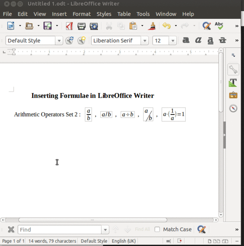This screenshot has height=246, width=244.
Task: Run Spelling check Abc icon
Action: tap(219, 26)
